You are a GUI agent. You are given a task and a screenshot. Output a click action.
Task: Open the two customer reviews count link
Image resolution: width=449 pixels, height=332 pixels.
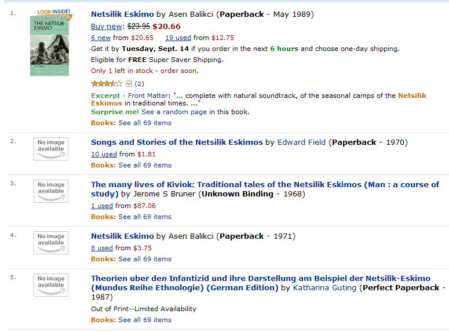pyautogui.click(x=139, y=83)
